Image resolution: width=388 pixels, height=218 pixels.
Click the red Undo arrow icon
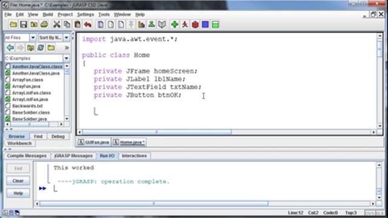[87, 24]
